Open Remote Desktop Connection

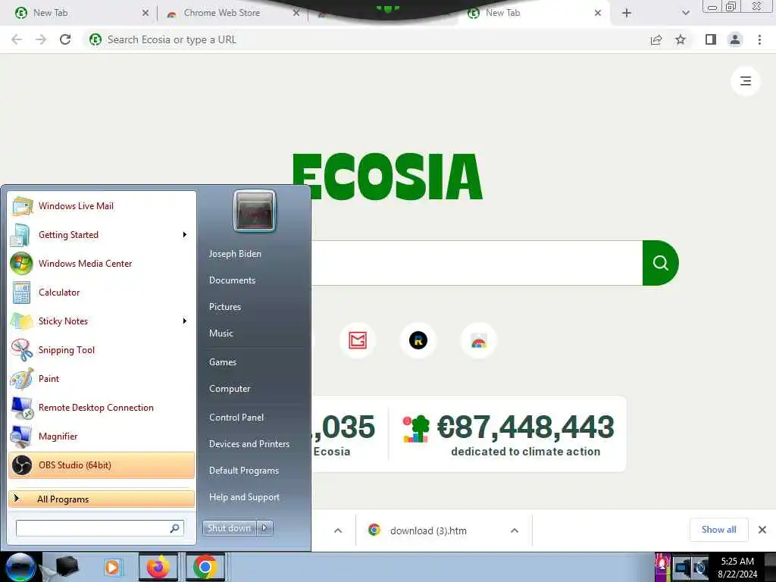click(x=102, y=407)
